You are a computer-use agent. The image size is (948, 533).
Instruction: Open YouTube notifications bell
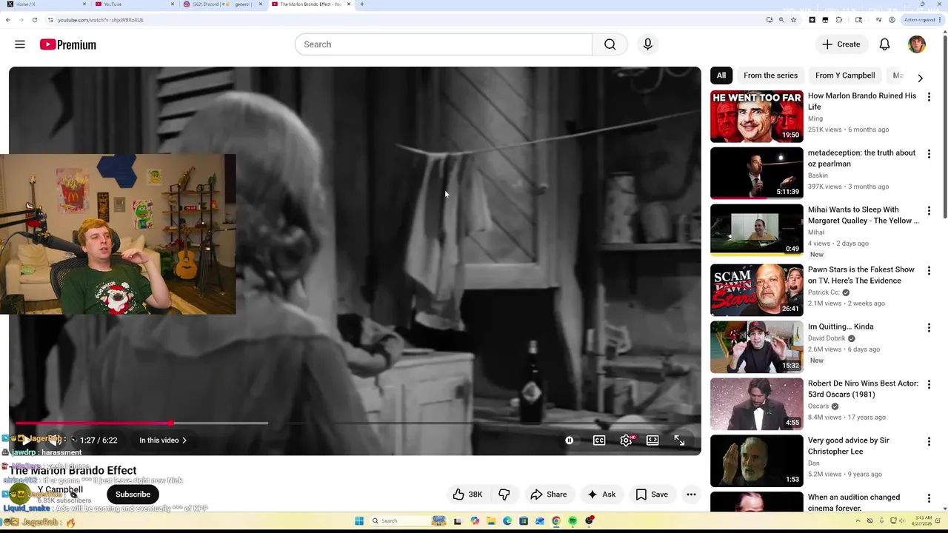point(884,44)
